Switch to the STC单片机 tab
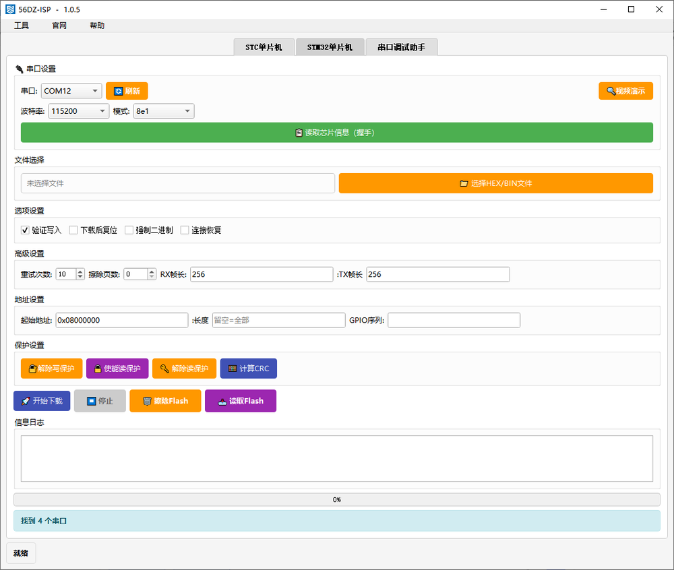Screen dimensions: 674x570 (264, 47)
